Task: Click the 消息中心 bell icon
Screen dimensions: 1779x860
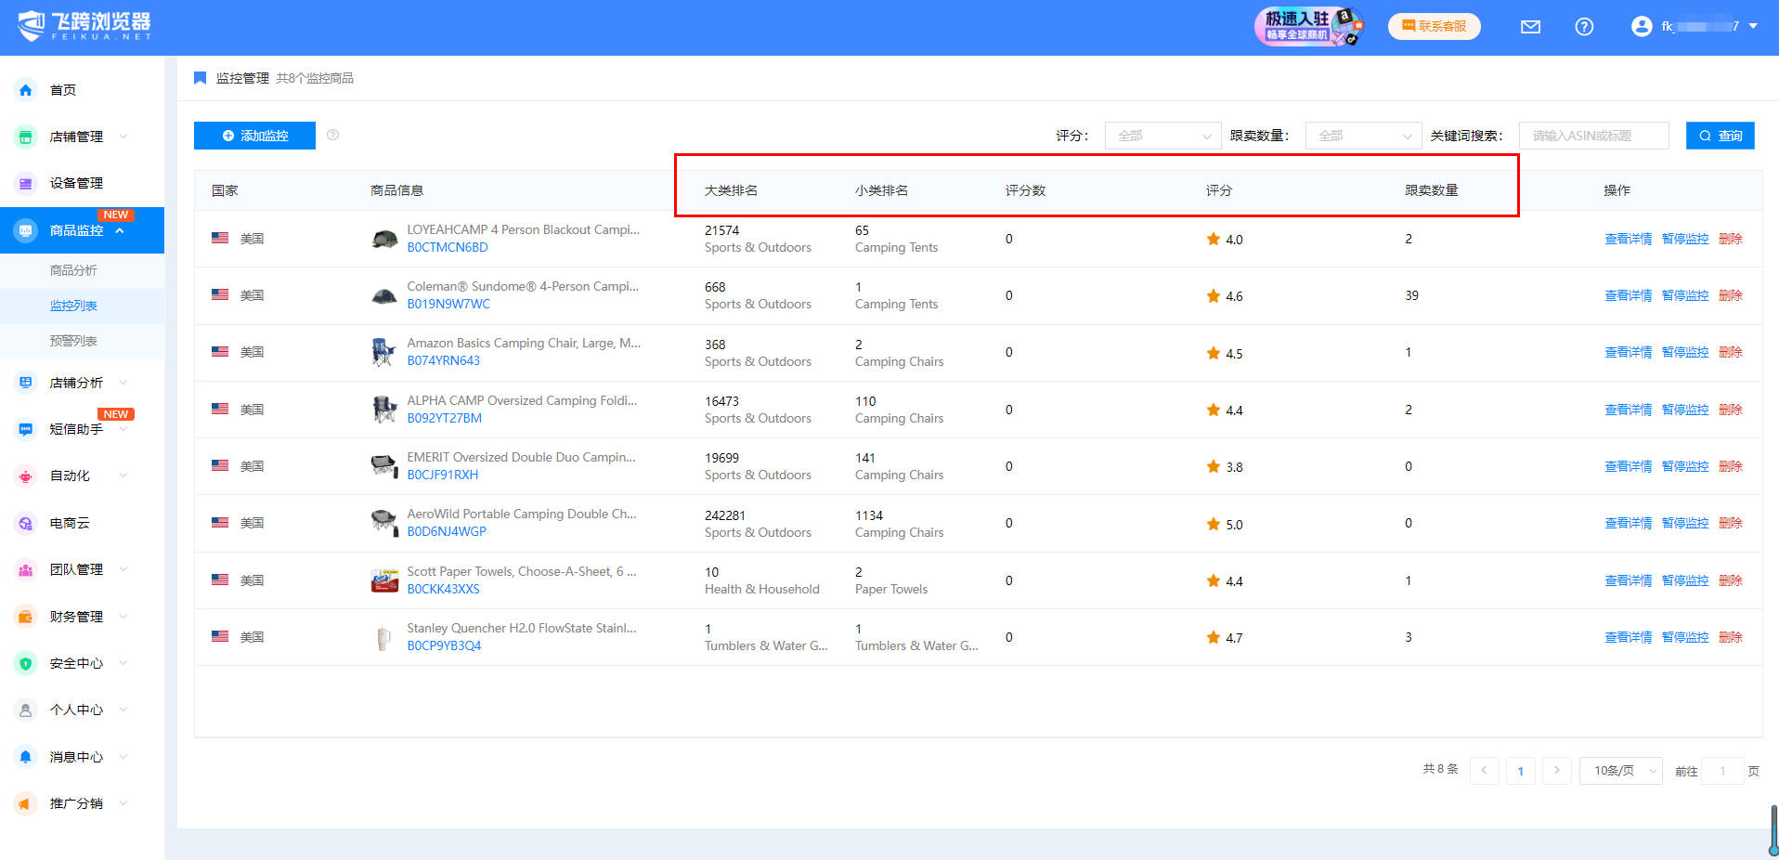Action: tap(26, 757)
